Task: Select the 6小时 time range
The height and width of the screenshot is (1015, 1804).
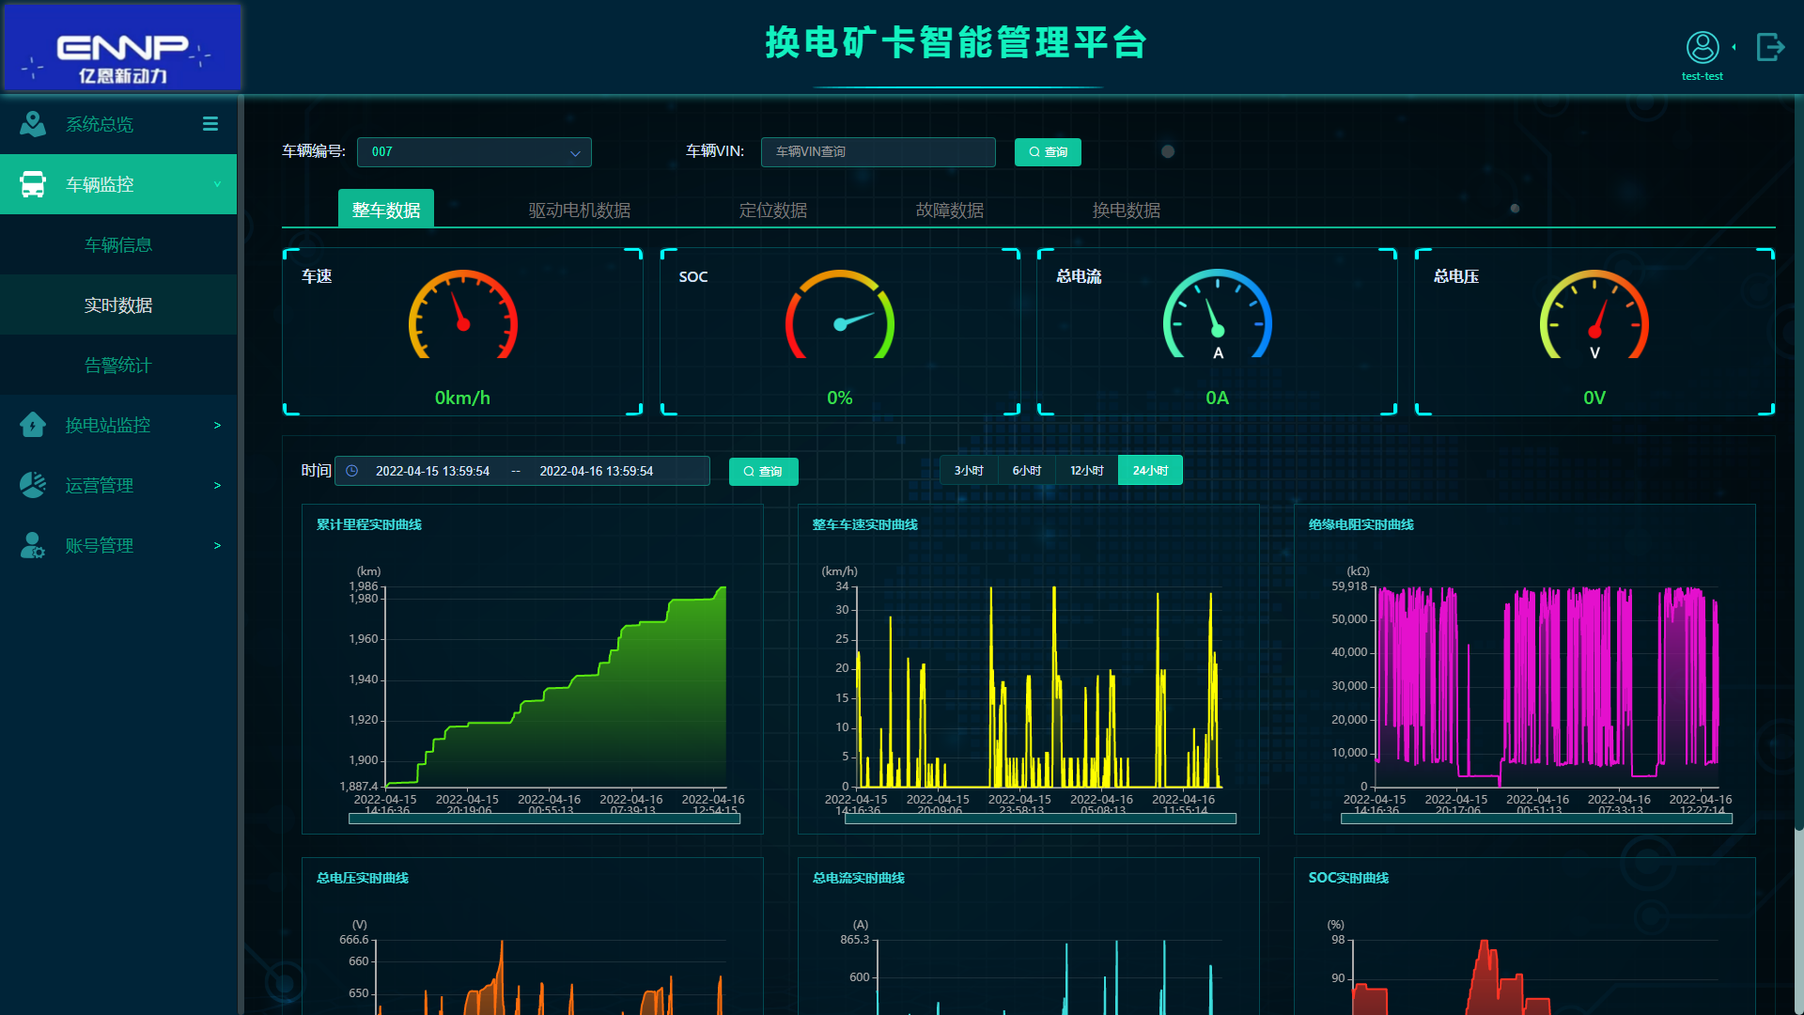Action: point(1027,470)
